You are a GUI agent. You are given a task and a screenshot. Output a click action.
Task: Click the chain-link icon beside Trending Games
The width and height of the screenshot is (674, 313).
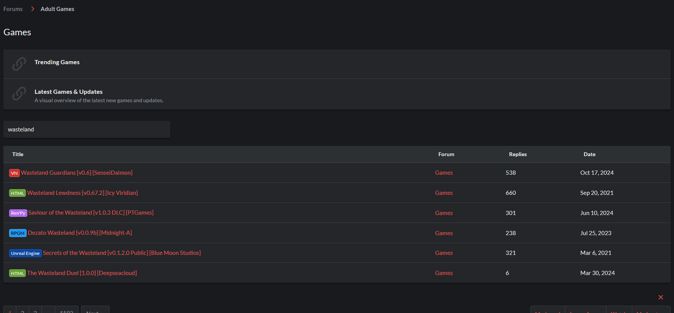(x=19, y=64)
